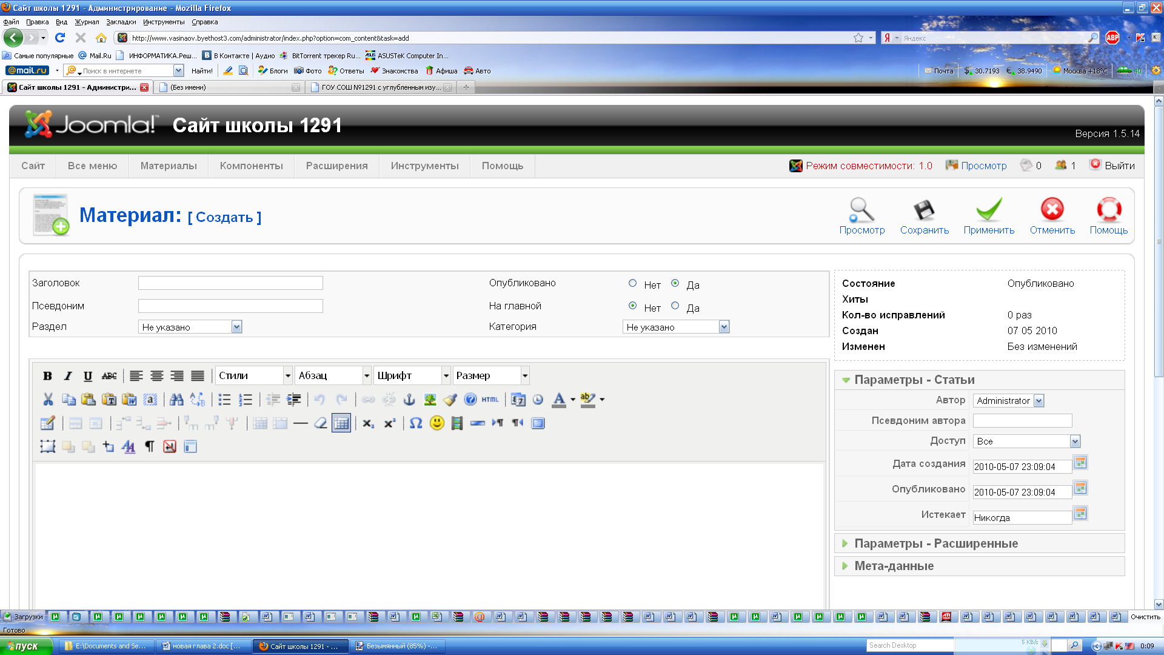
Task: Click the Apply (Применить) checkmark icon
Action: 989,210
